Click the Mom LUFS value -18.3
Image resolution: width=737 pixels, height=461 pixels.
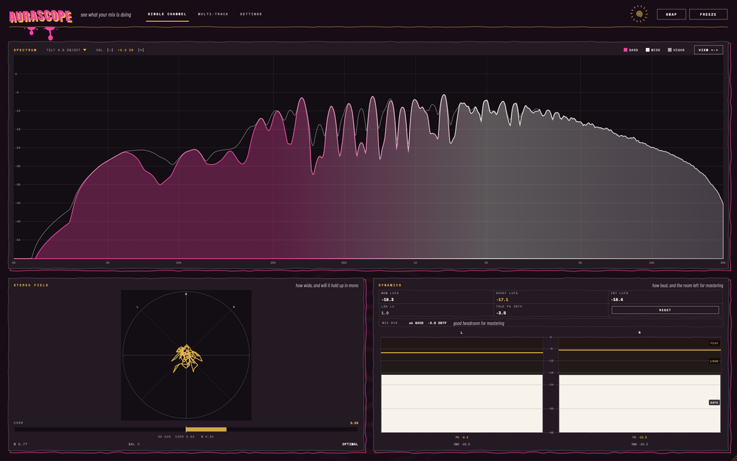388,299
